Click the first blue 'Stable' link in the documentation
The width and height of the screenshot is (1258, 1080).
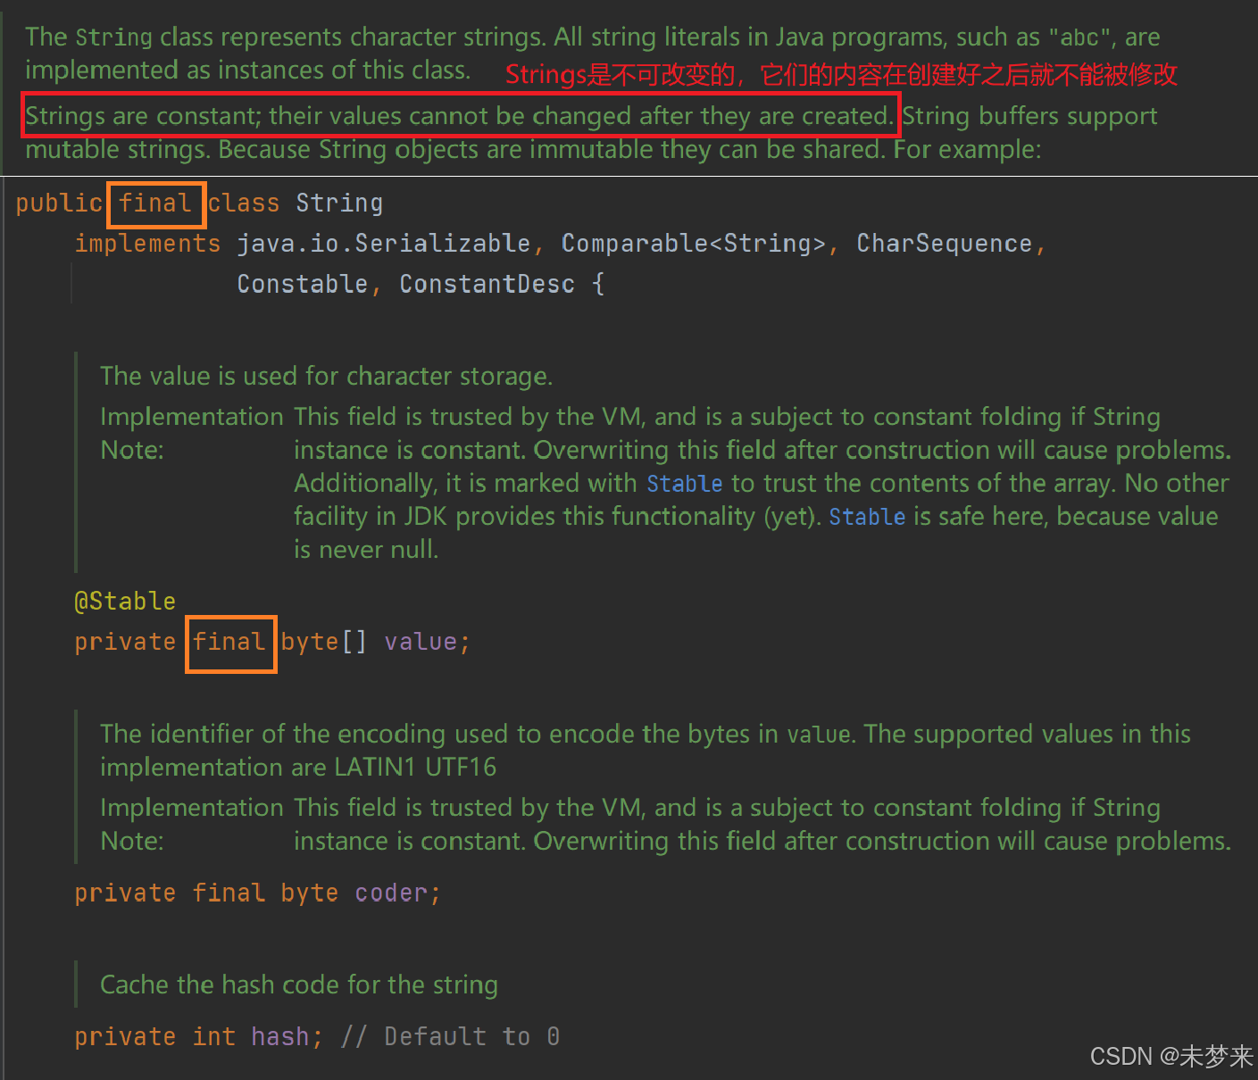coord(684,484)
